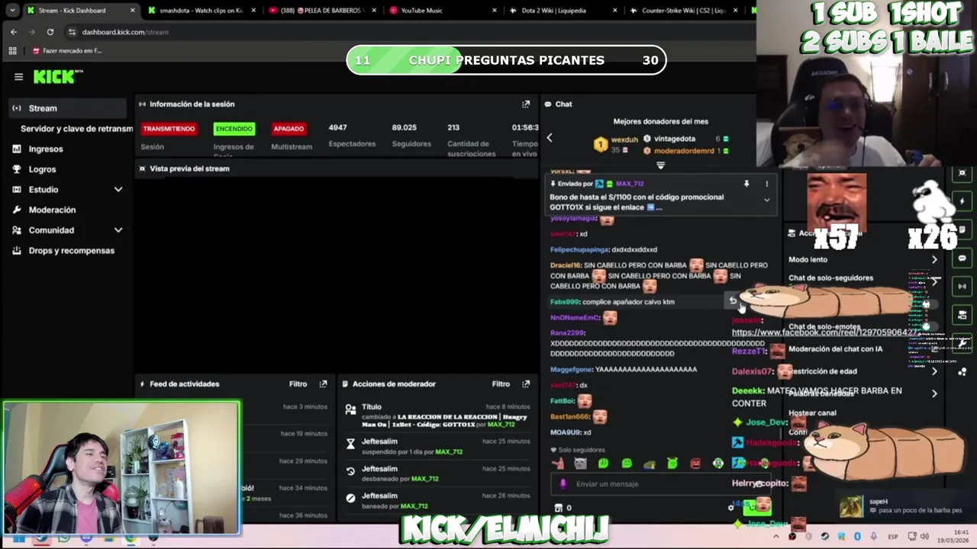Open Filtro in Acciones de moderador
The width and height of the screenshot is (977, 549).
coord(501,384)
